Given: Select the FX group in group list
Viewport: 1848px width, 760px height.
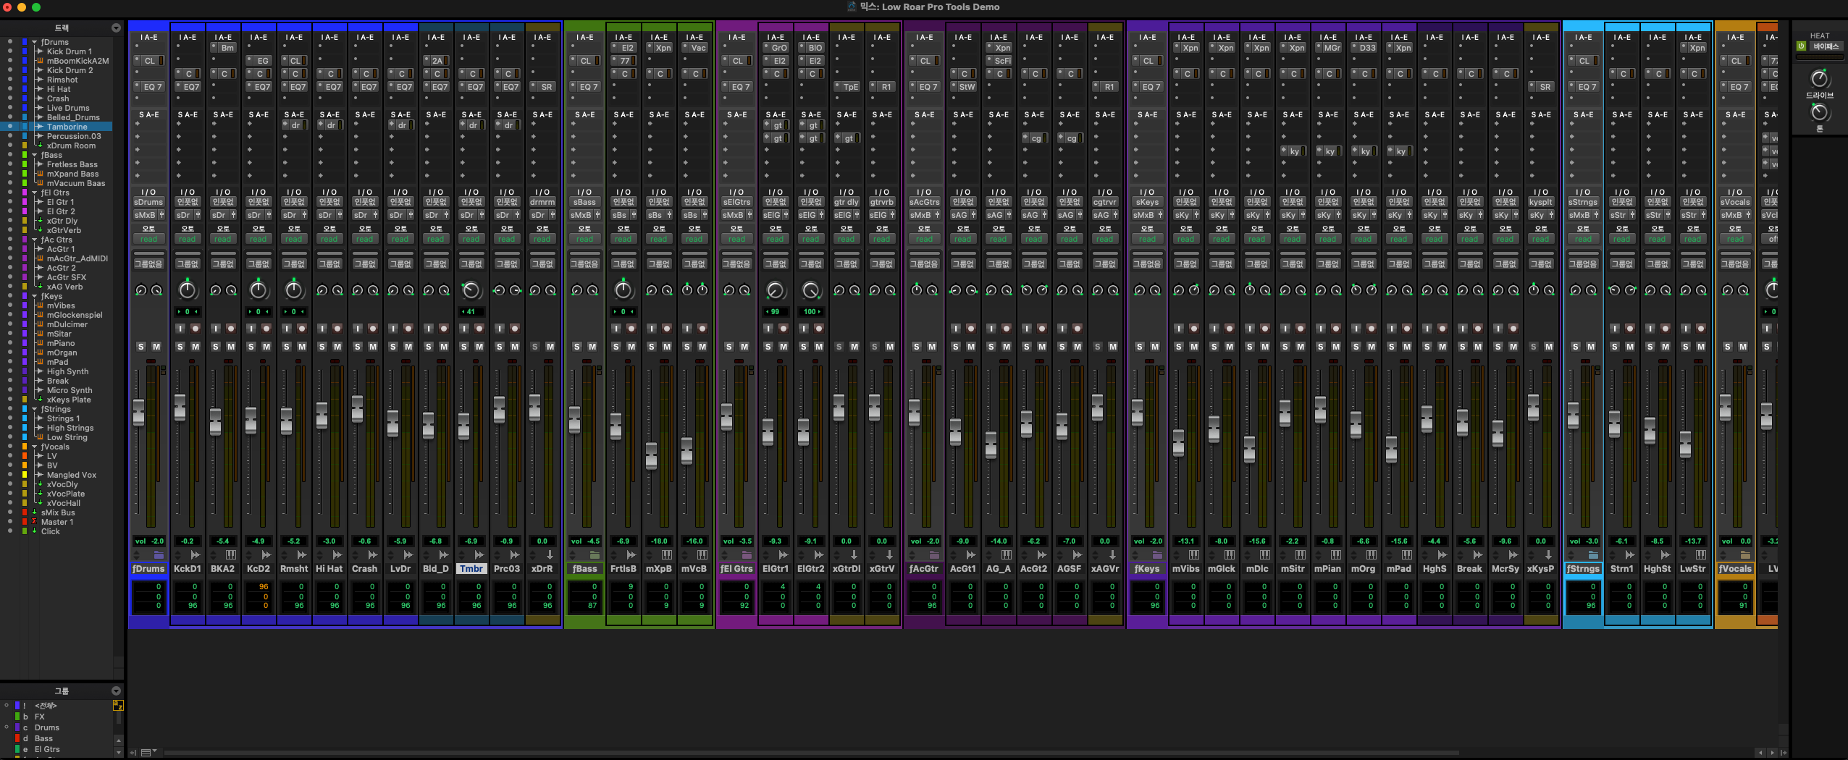Looking at the screenshot, I should click(40, 717).
